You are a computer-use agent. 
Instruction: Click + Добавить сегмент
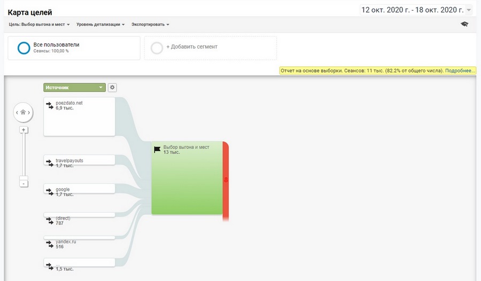(x=192, y=46)
